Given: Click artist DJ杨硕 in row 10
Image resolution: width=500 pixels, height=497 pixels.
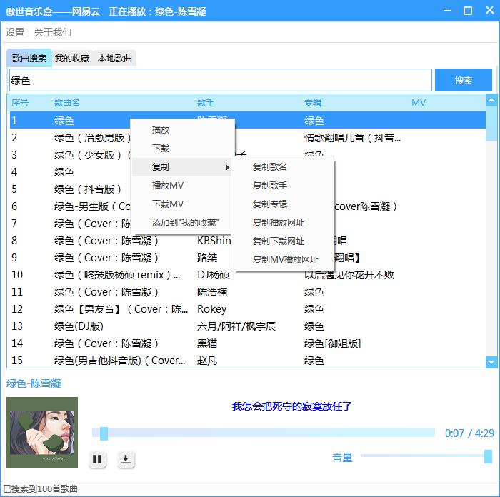Looking at the screenshot, I should point(214,275).
